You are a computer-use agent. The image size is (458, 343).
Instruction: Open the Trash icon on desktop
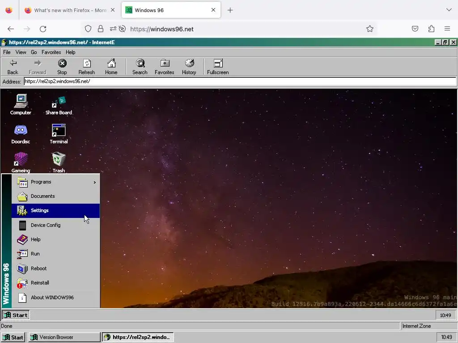(x=59, y=163)
